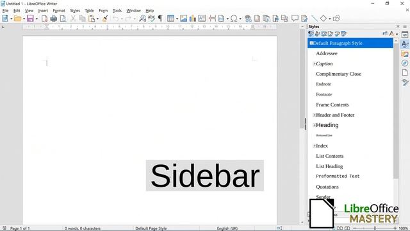Select Character Styles icon in Styles panel
Image resolution: width=410 pixels, height=231 pixels.
point(318,33)
